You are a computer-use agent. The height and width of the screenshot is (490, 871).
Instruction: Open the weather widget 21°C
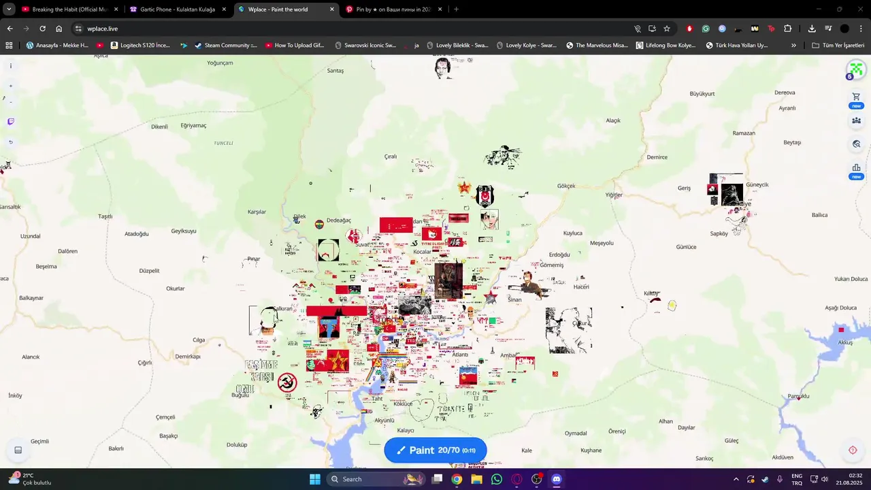point(30,479)
